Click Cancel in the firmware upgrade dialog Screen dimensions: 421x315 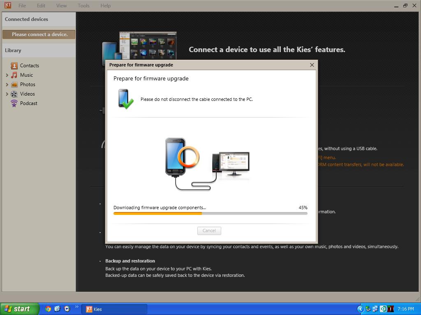[x=209, y=231]
